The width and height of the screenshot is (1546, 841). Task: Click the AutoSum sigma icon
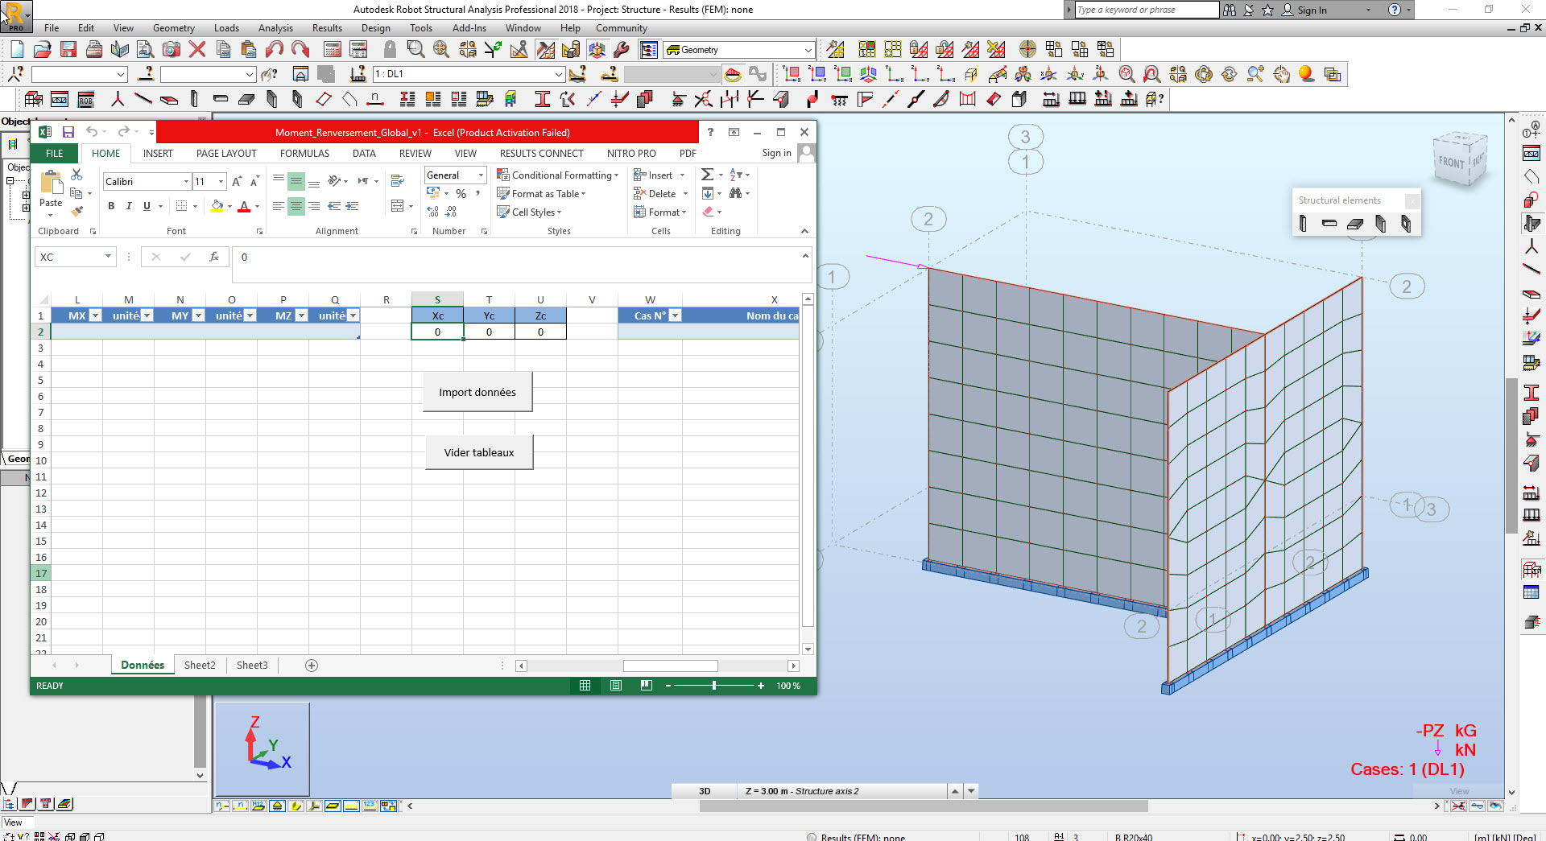(x=707, y=175)
